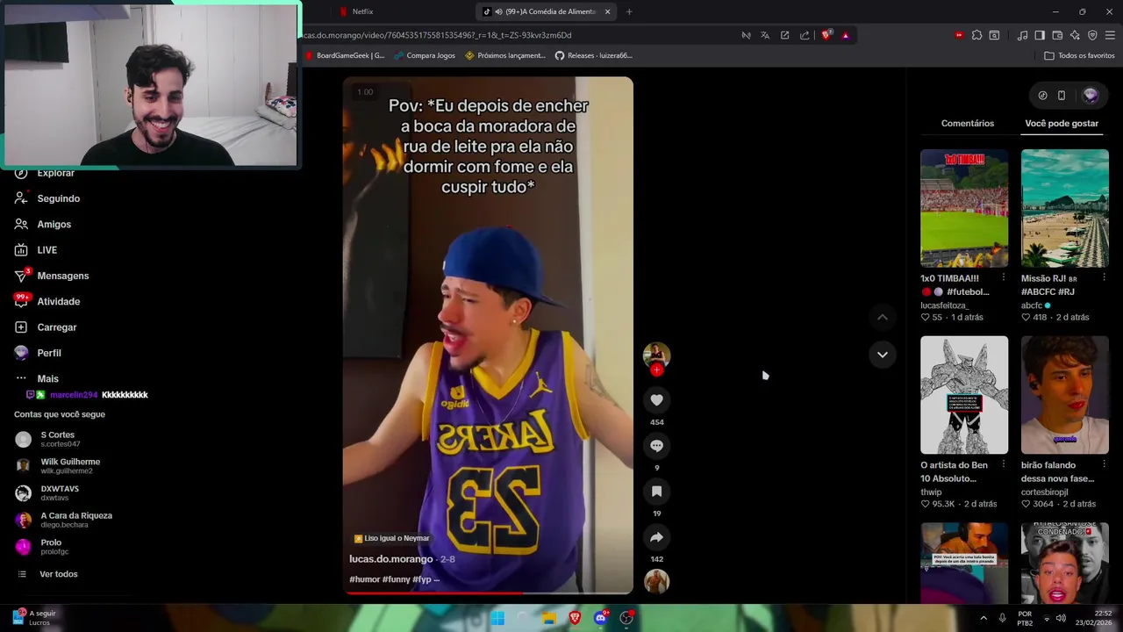Click the share page icon in address bar
This screenshot has height=632, width=1123.
pos(805,35)
